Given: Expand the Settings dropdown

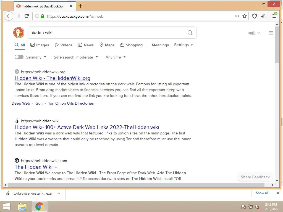Looking at the screenshot, I should (x=184, y=45).
